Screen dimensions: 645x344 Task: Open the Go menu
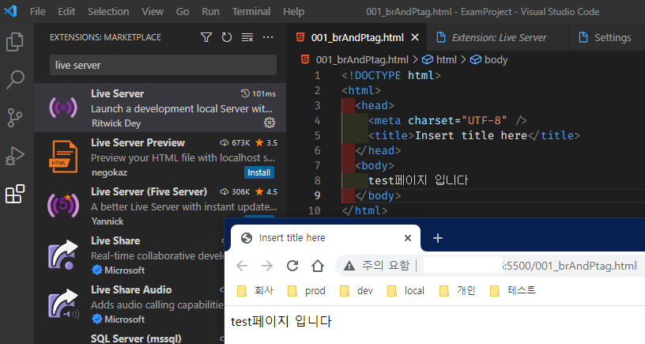183,12
